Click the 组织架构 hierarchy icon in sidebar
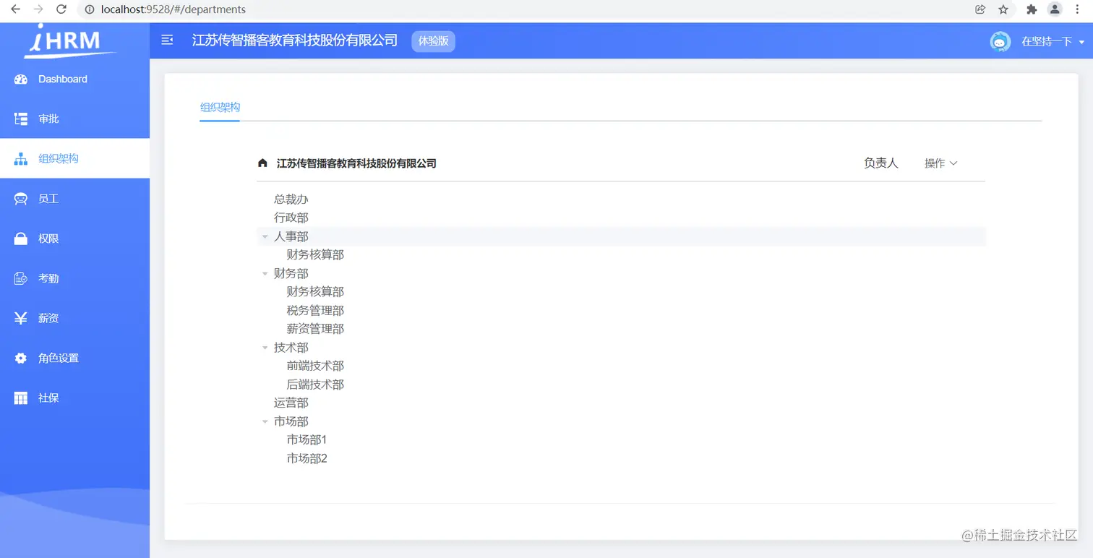1093x558 pixels. (x=21, y=159)
